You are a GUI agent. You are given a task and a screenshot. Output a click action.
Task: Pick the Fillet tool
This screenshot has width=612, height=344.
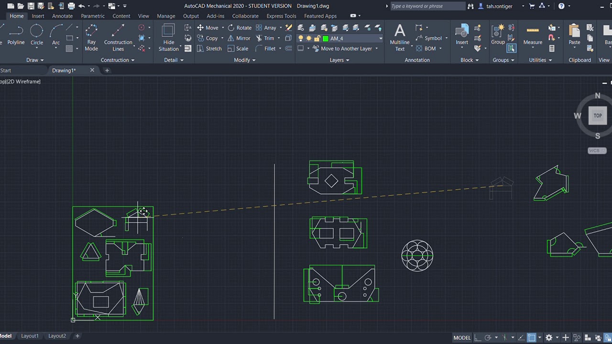[265, 49]
